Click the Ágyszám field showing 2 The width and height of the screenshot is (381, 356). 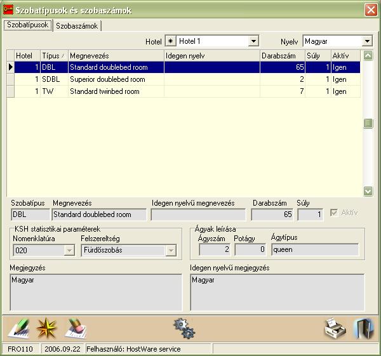[x=215, y=249]
